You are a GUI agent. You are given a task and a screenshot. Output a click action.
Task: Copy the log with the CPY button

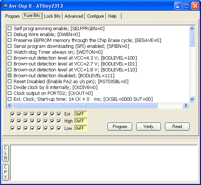pyautogui.click(x=6, y=172)
